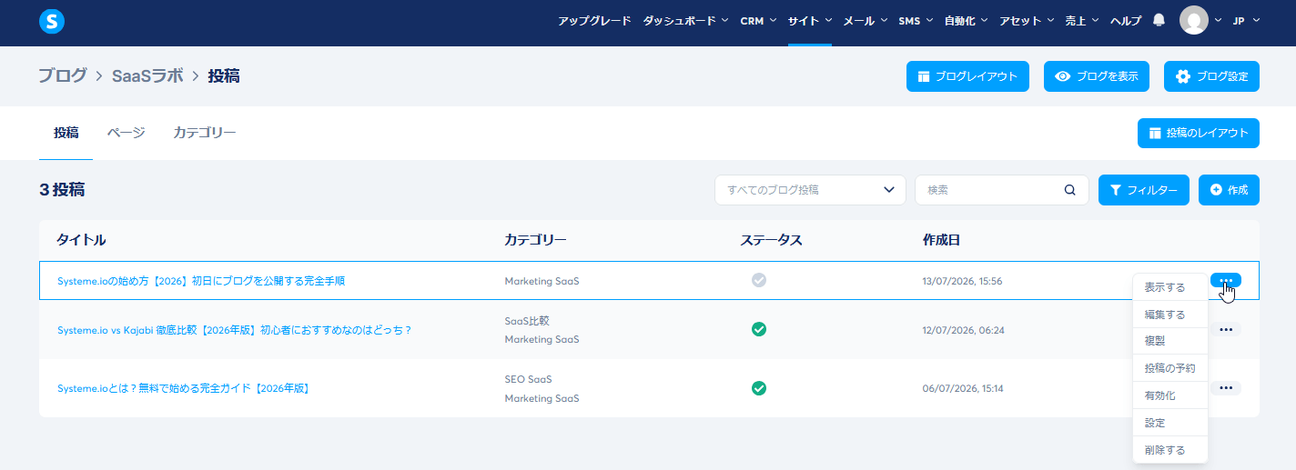
Task: Expand the SMS menu
Action: point(915,21)
